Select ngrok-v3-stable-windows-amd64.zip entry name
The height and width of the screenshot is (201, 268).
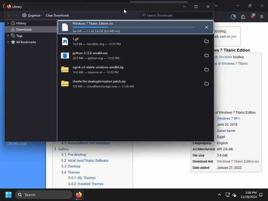(98, 67)
